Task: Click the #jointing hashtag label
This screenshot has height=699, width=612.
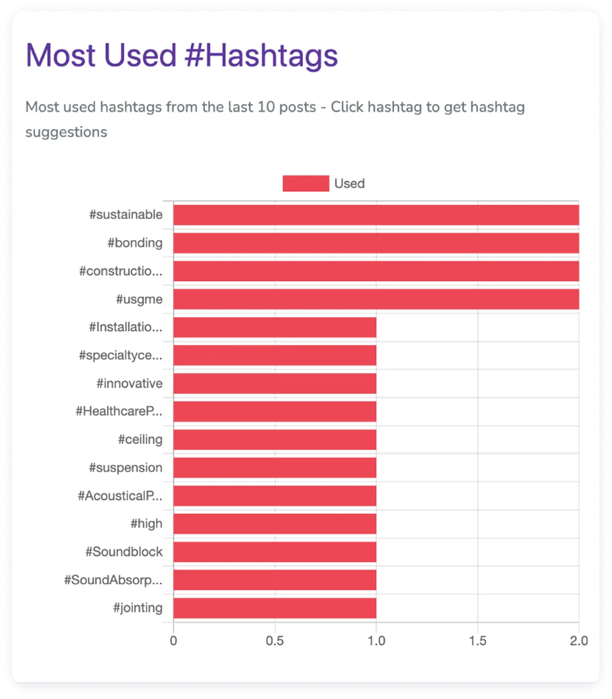Action: 138,608
